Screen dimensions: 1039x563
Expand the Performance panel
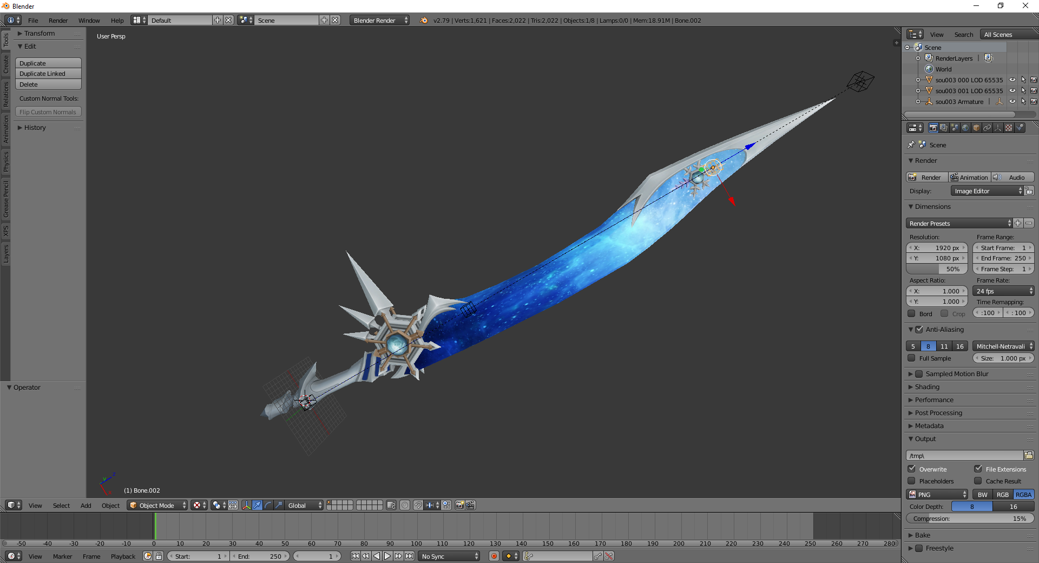934,400
